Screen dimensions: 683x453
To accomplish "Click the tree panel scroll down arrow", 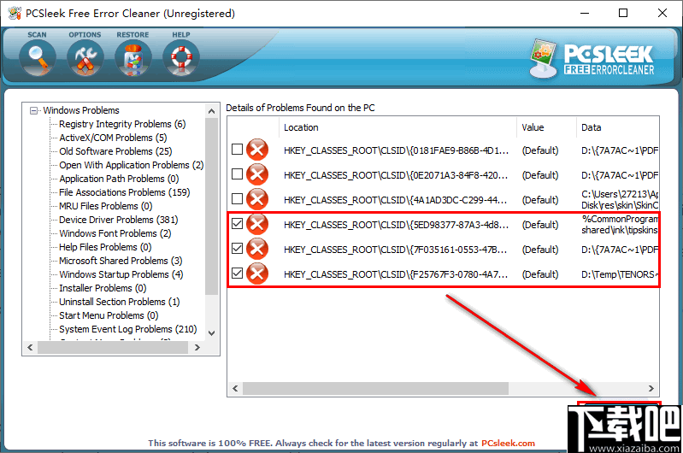I will click(x=212, y=333).
